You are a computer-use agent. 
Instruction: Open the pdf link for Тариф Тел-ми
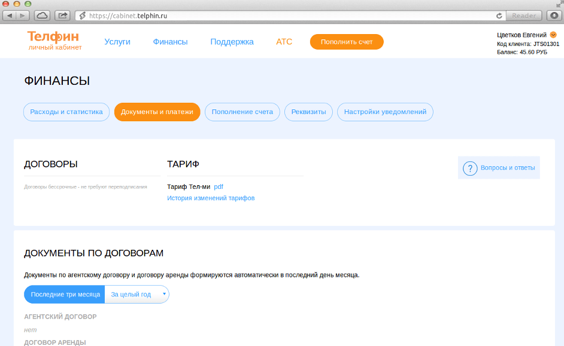(219, 186)
